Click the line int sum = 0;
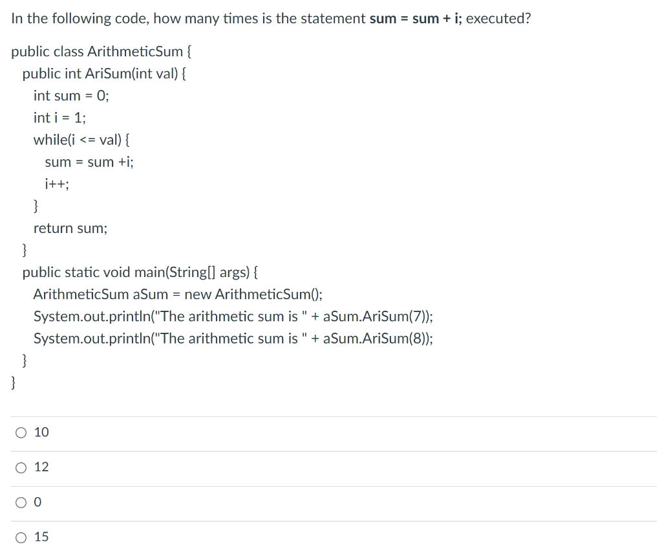The width and height of the screenshot is (662, 558). pyautogui.click(x=71, y=95)
